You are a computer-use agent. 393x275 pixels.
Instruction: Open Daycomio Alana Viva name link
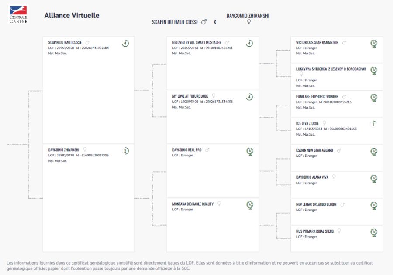coord(312,177)
